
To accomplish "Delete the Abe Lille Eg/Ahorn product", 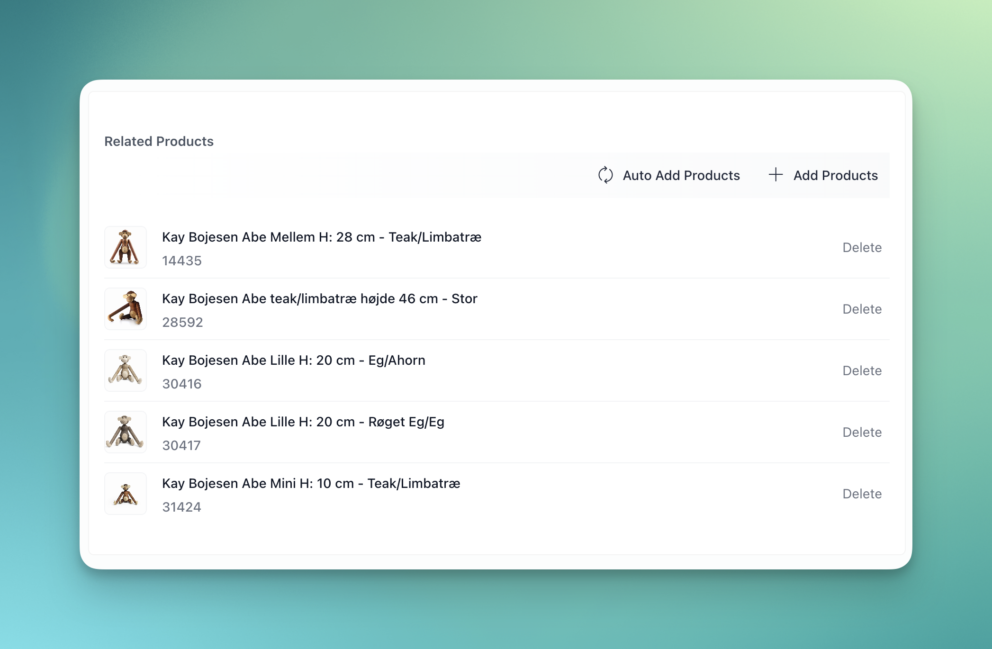I will click(x=862, y=370).
